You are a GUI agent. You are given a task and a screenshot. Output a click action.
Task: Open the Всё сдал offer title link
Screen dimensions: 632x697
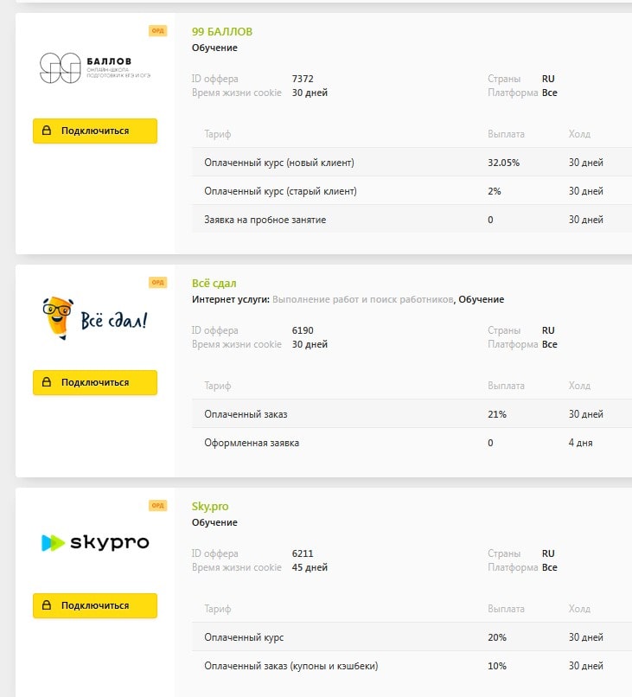coord(214,283)
